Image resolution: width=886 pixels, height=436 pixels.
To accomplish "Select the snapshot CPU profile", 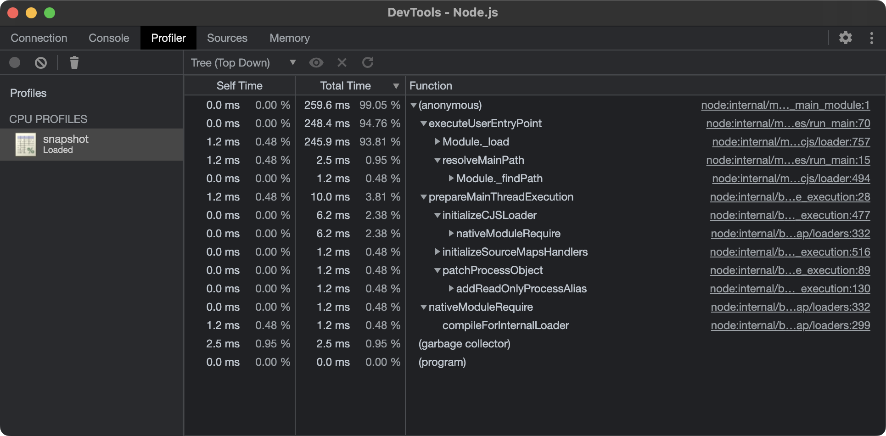I will click(66, 144).
